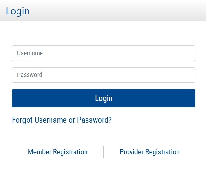Submit the form with the Login button
Image resolution: width=206 pixels, height=179 pixels.
(x=104, y=98)
